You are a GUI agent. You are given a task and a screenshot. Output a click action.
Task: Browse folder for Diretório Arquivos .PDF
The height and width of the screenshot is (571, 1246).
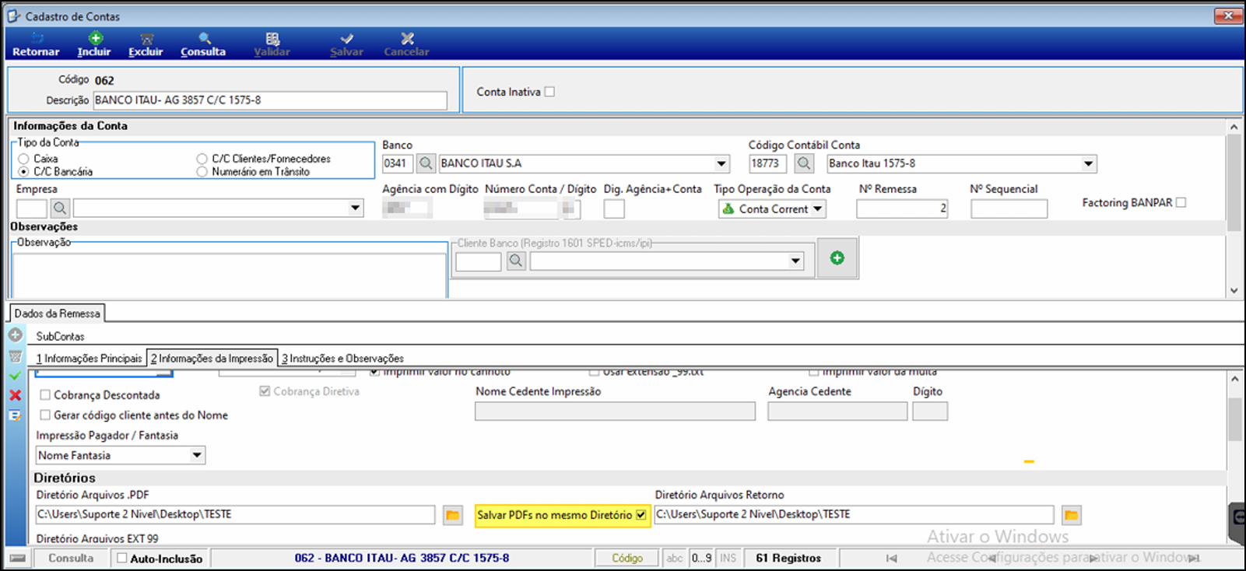[452, 515]
